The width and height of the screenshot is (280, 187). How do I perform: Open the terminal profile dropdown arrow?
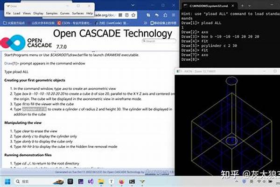249,6
